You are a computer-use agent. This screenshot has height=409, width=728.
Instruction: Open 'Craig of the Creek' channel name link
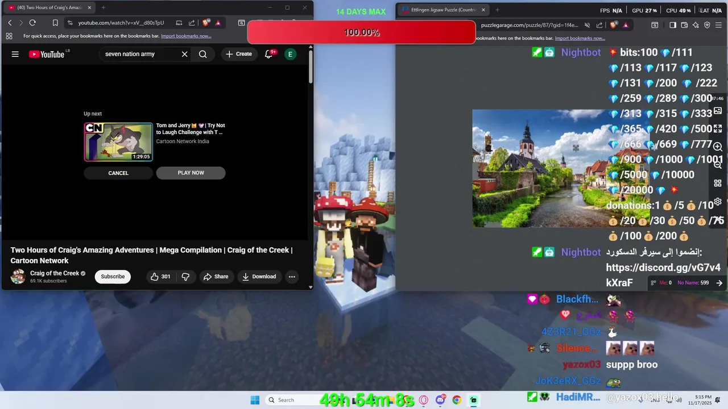(55, 273)
